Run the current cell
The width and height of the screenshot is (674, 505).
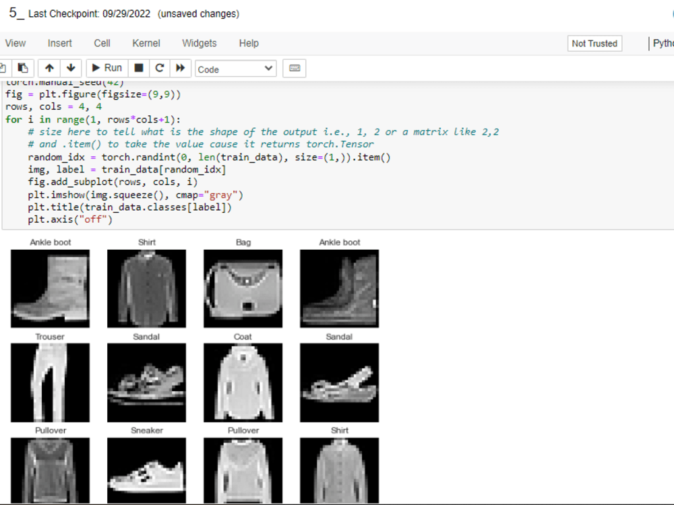(x=107, y=68)
